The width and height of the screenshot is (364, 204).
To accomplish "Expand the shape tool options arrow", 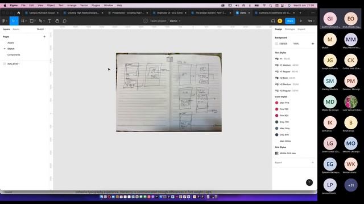I will [x=35, y=21].
